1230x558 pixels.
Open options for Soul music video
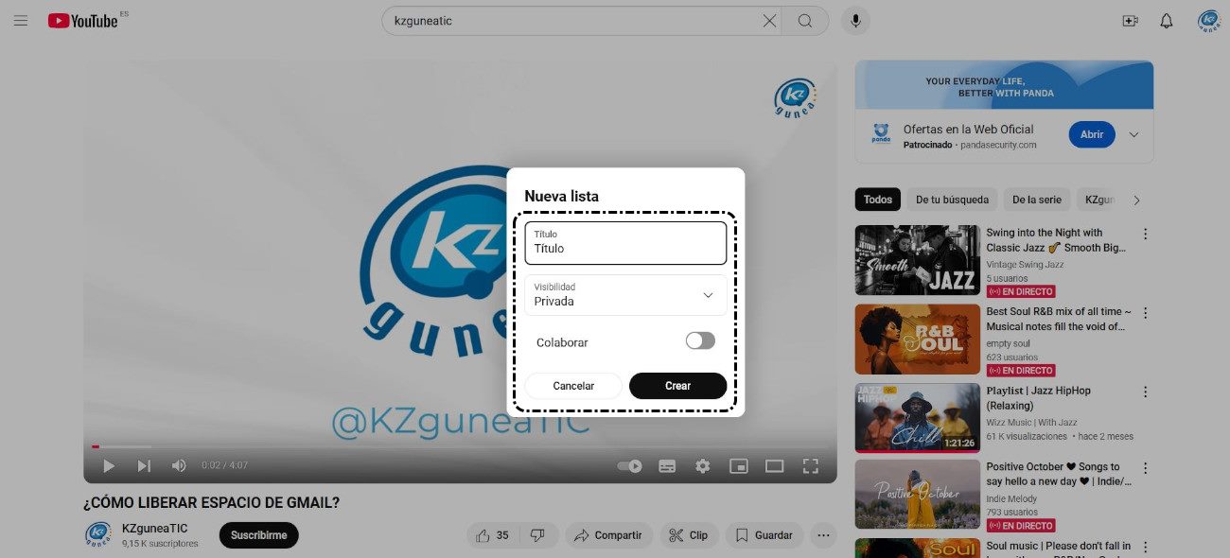click(x=1145, y=547)
